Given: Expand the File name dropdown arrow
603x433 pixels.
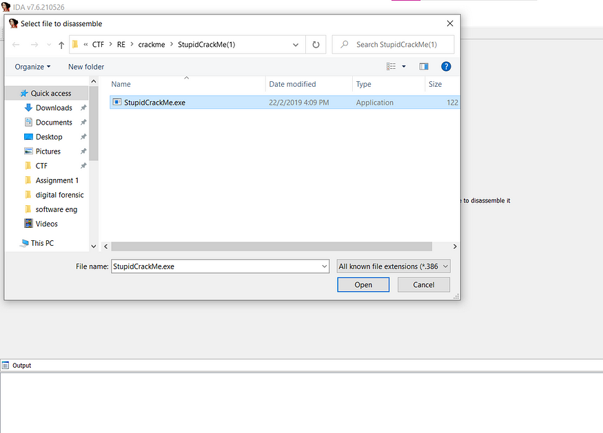Looking at the screenshot, I should (x=324, y=266).
